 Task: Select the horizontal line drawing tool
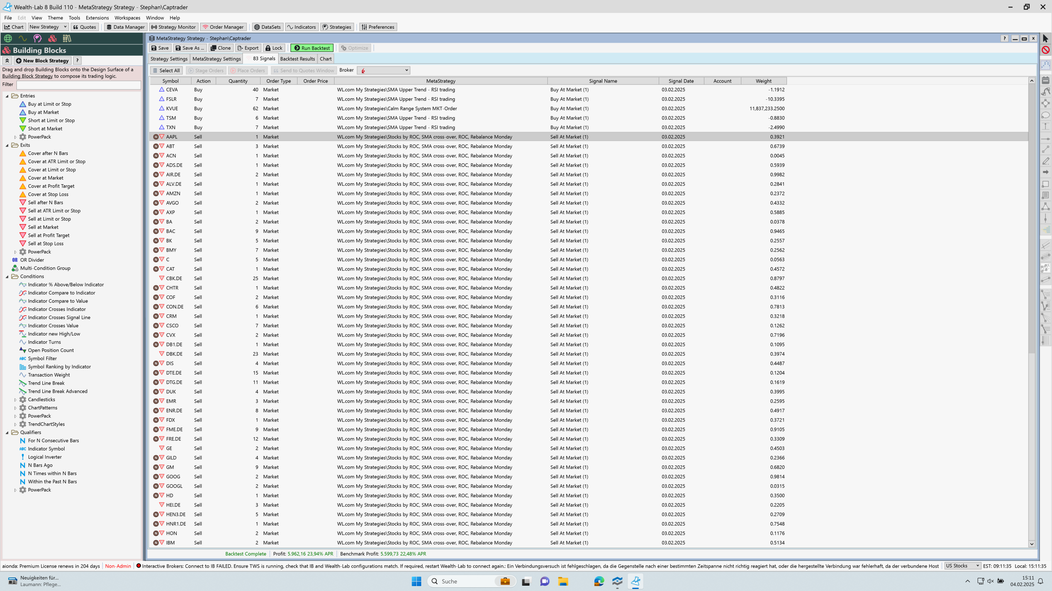pos(1045,138)
